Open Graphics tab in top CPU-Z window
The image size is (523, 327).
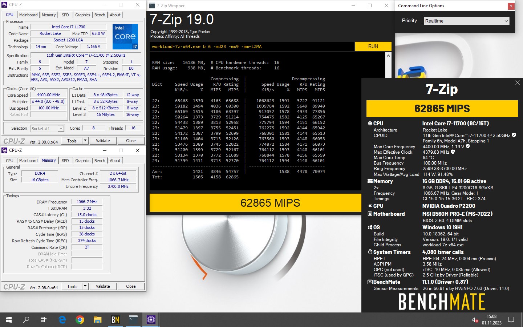[x=83, y=15]
